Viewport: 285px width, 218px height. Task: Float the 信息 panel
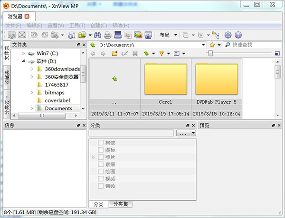pyautogui.click(x=78, y=125)
